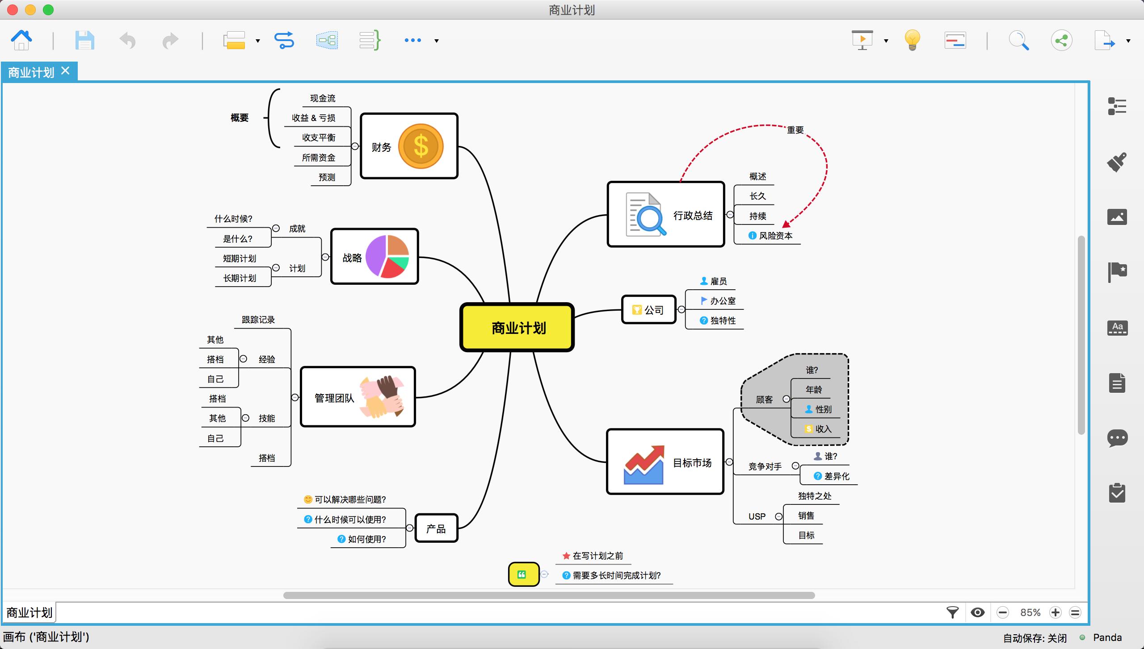The height and width of the screenshot is (649, 1144).
Task: Collapse the 目标市场 branch toggle
Action: pyautogui.click(x=729, y=462)
